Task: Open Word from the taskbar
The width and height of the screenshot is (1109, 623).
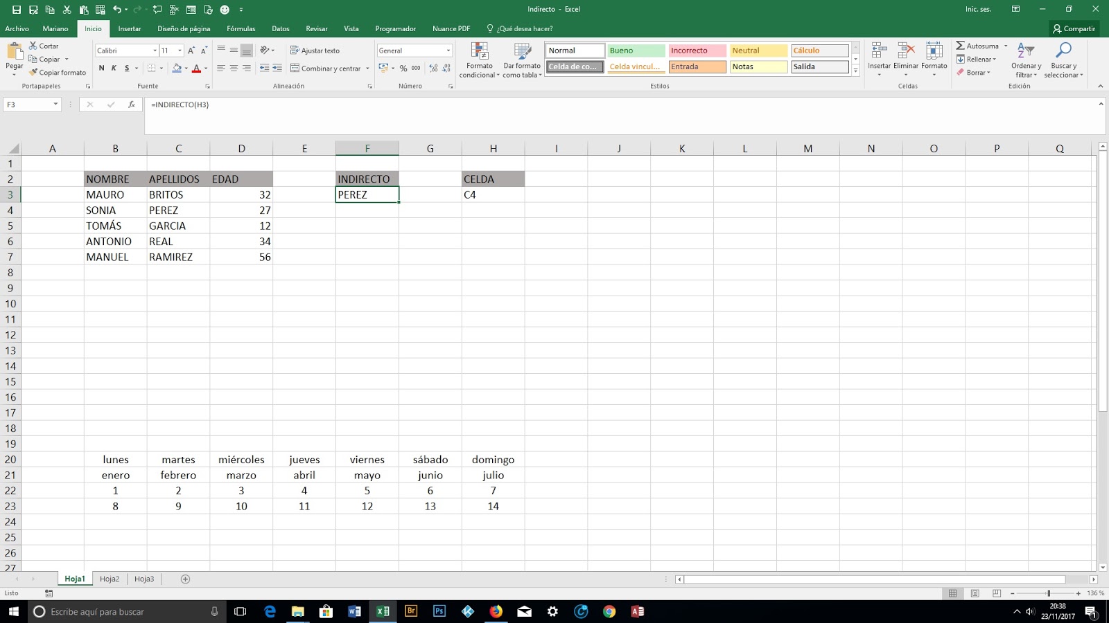Action: (354, 611)
